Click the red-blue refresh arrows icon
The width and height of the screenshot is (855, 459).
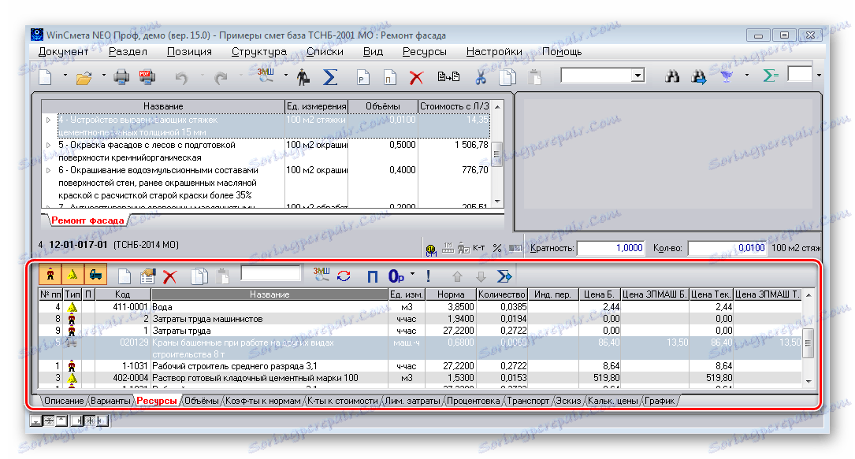point(344,276)
